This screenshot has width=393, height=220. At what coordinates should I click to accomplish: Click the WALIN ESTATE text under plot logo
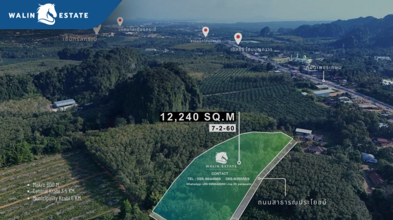[x=221, y=166]
